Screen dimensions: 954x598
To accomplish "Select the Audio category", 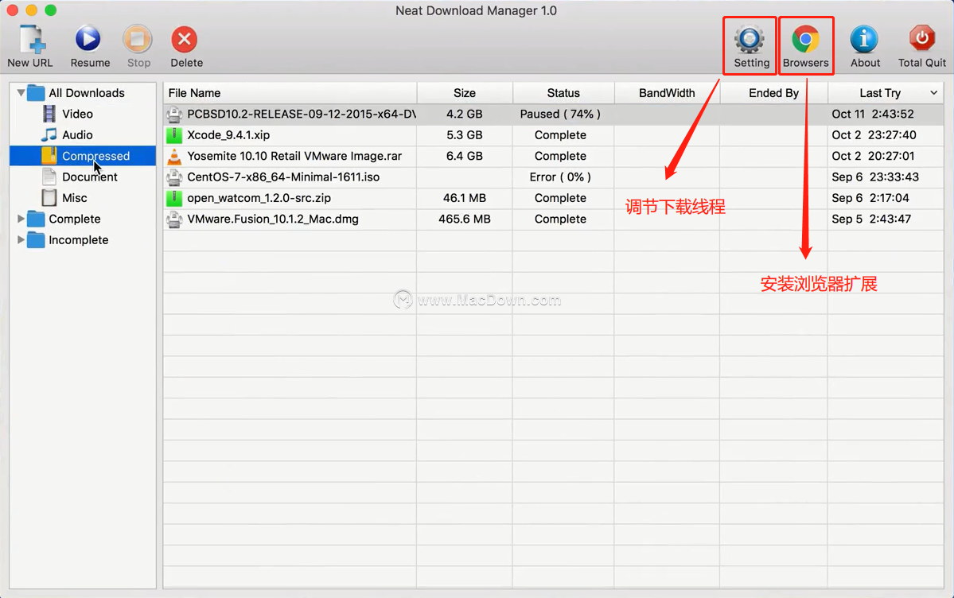I will (77, 135).
